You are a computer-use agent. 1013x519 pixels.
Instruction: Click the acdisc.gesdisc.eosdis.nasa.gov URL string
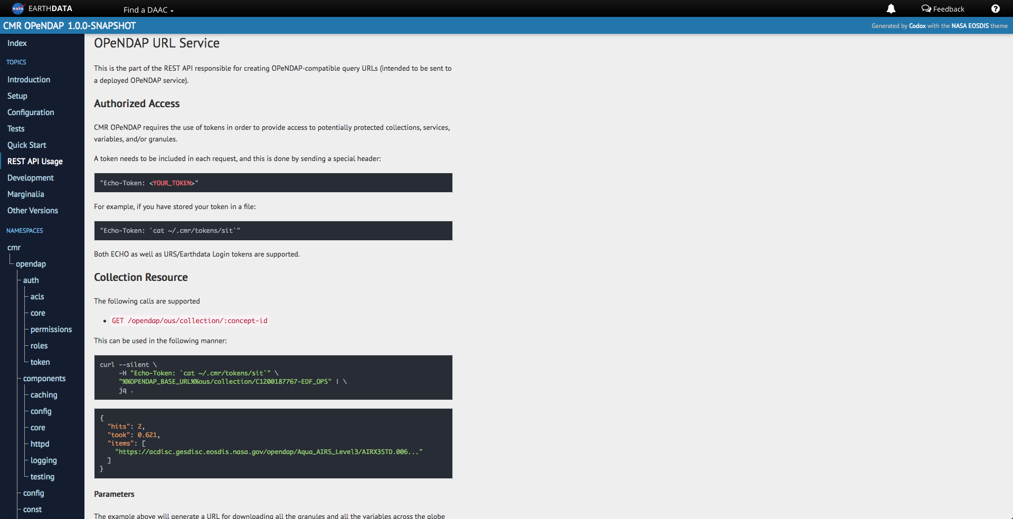coord(269,452)
